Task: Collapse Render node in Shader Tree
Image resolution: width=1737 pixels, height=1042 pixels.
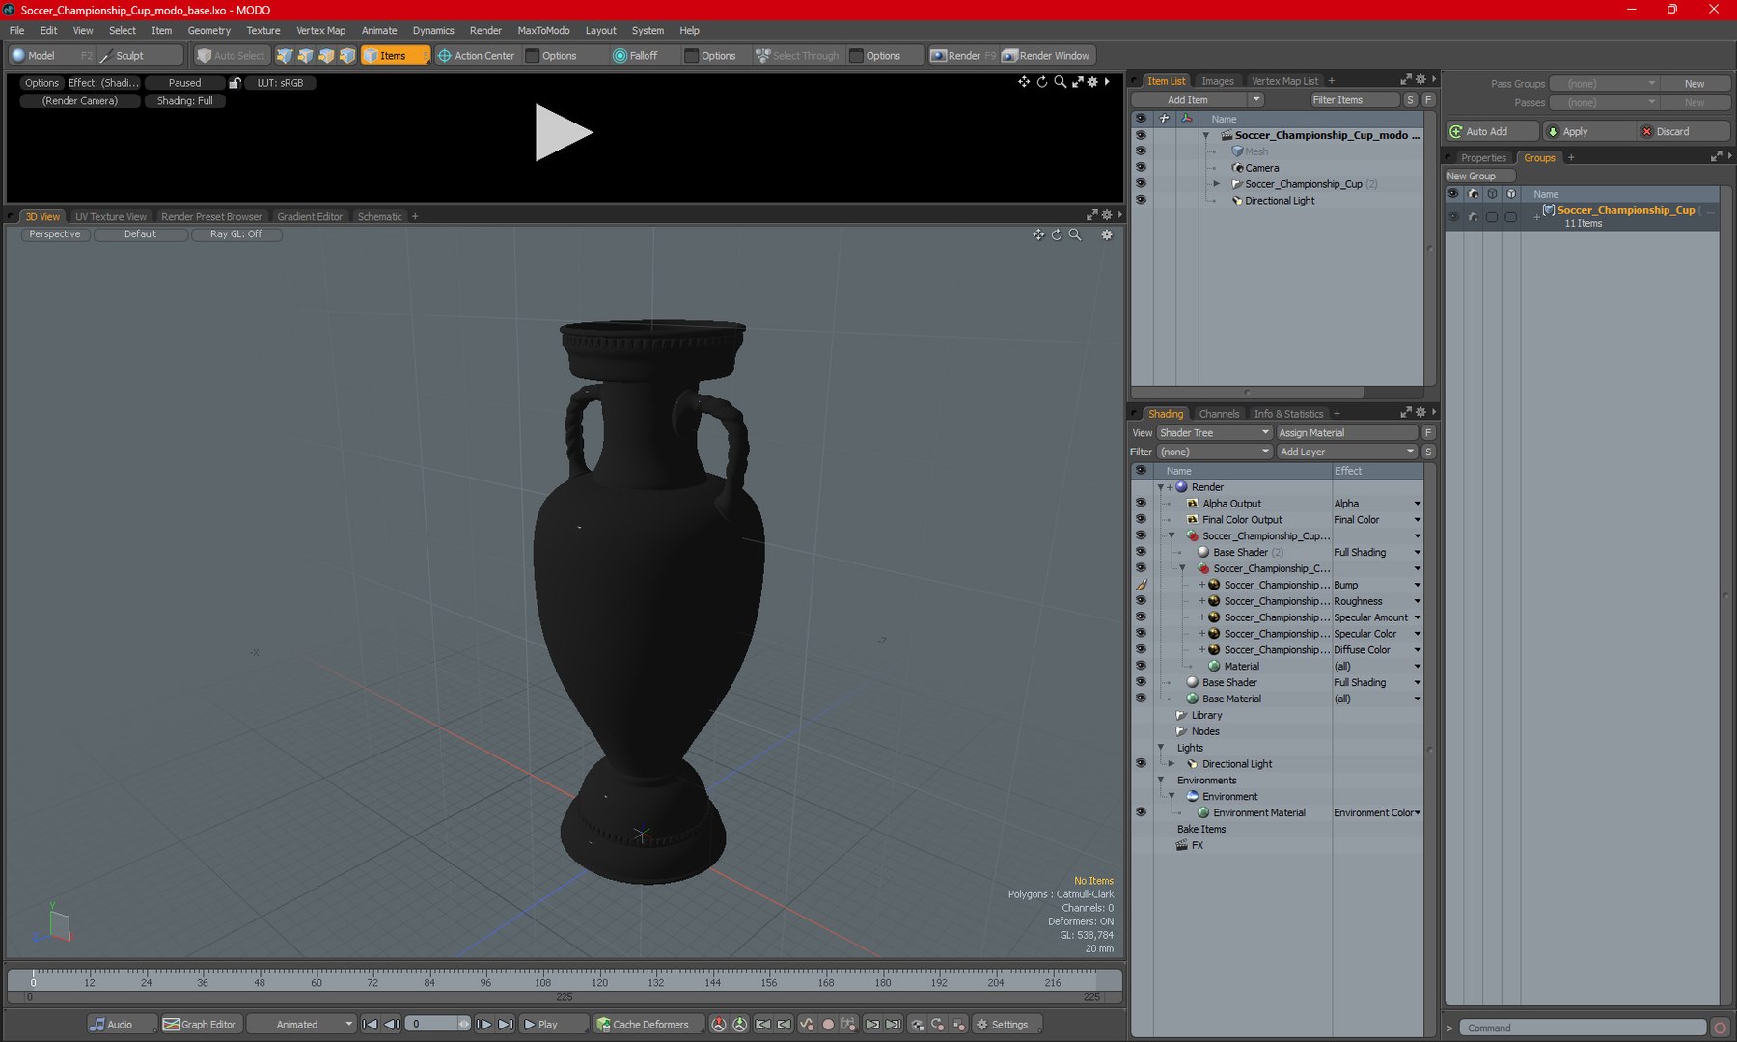Action: coord(1161,487)
